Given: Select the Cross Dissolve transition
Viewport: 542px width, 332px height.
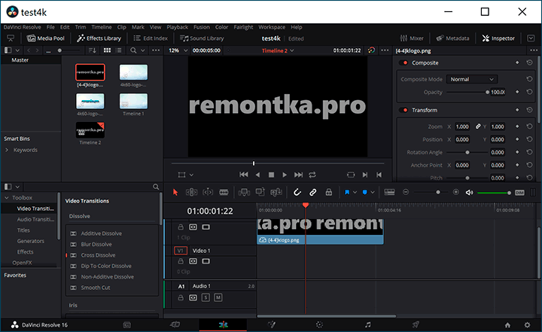Looking at the screenshot, I should point(98,255).
